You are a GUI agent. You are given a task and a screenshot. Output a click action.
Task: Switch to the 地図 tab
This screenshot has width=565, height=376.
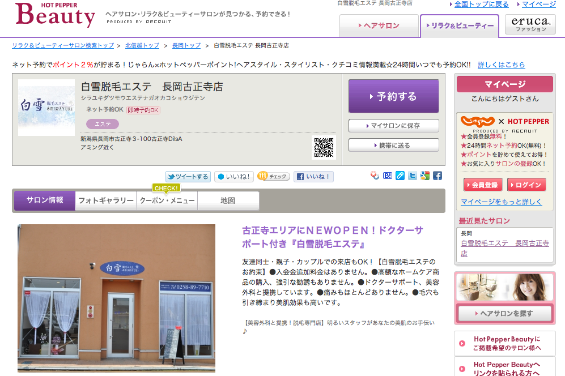(228, 200)
